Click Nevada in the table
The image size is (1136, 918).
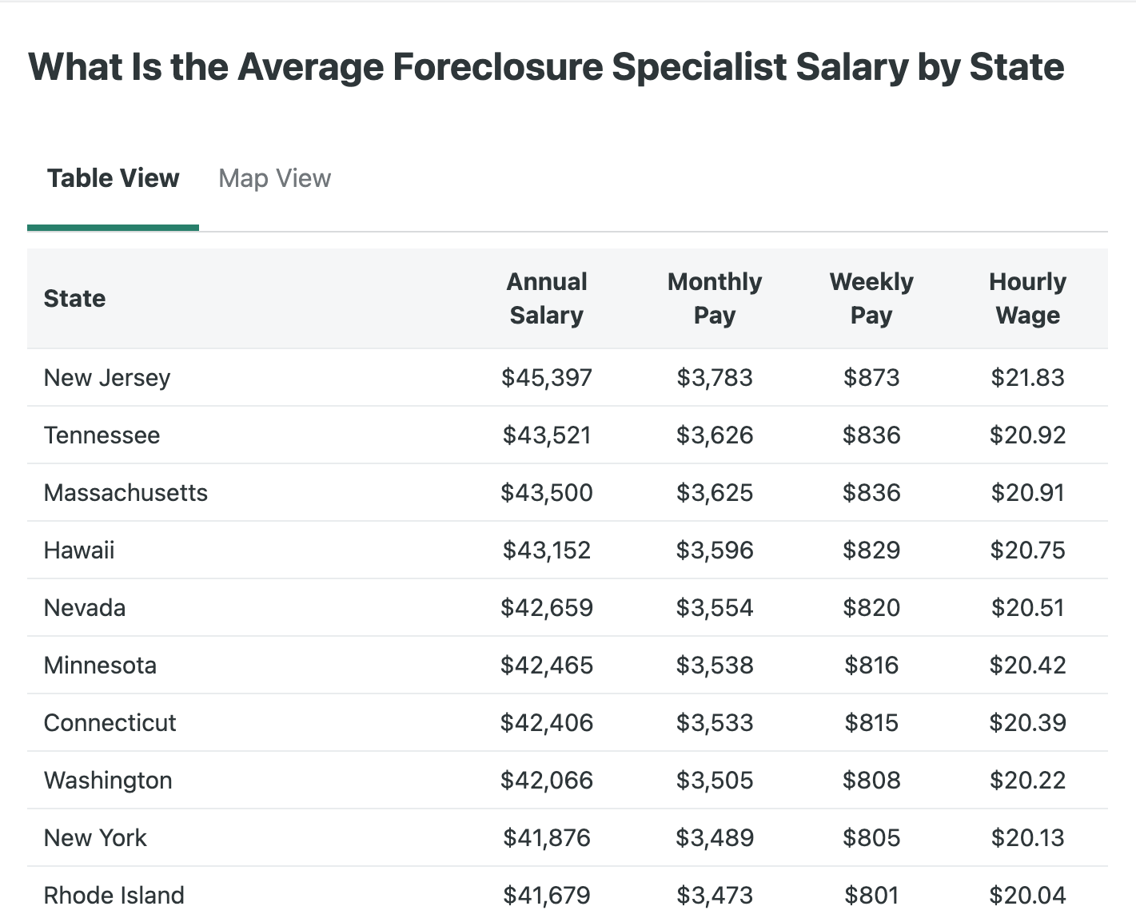[85, 608]
